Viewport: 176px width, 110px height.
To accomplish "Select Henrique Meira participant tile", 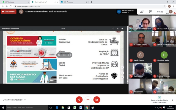I will [164, 55].
